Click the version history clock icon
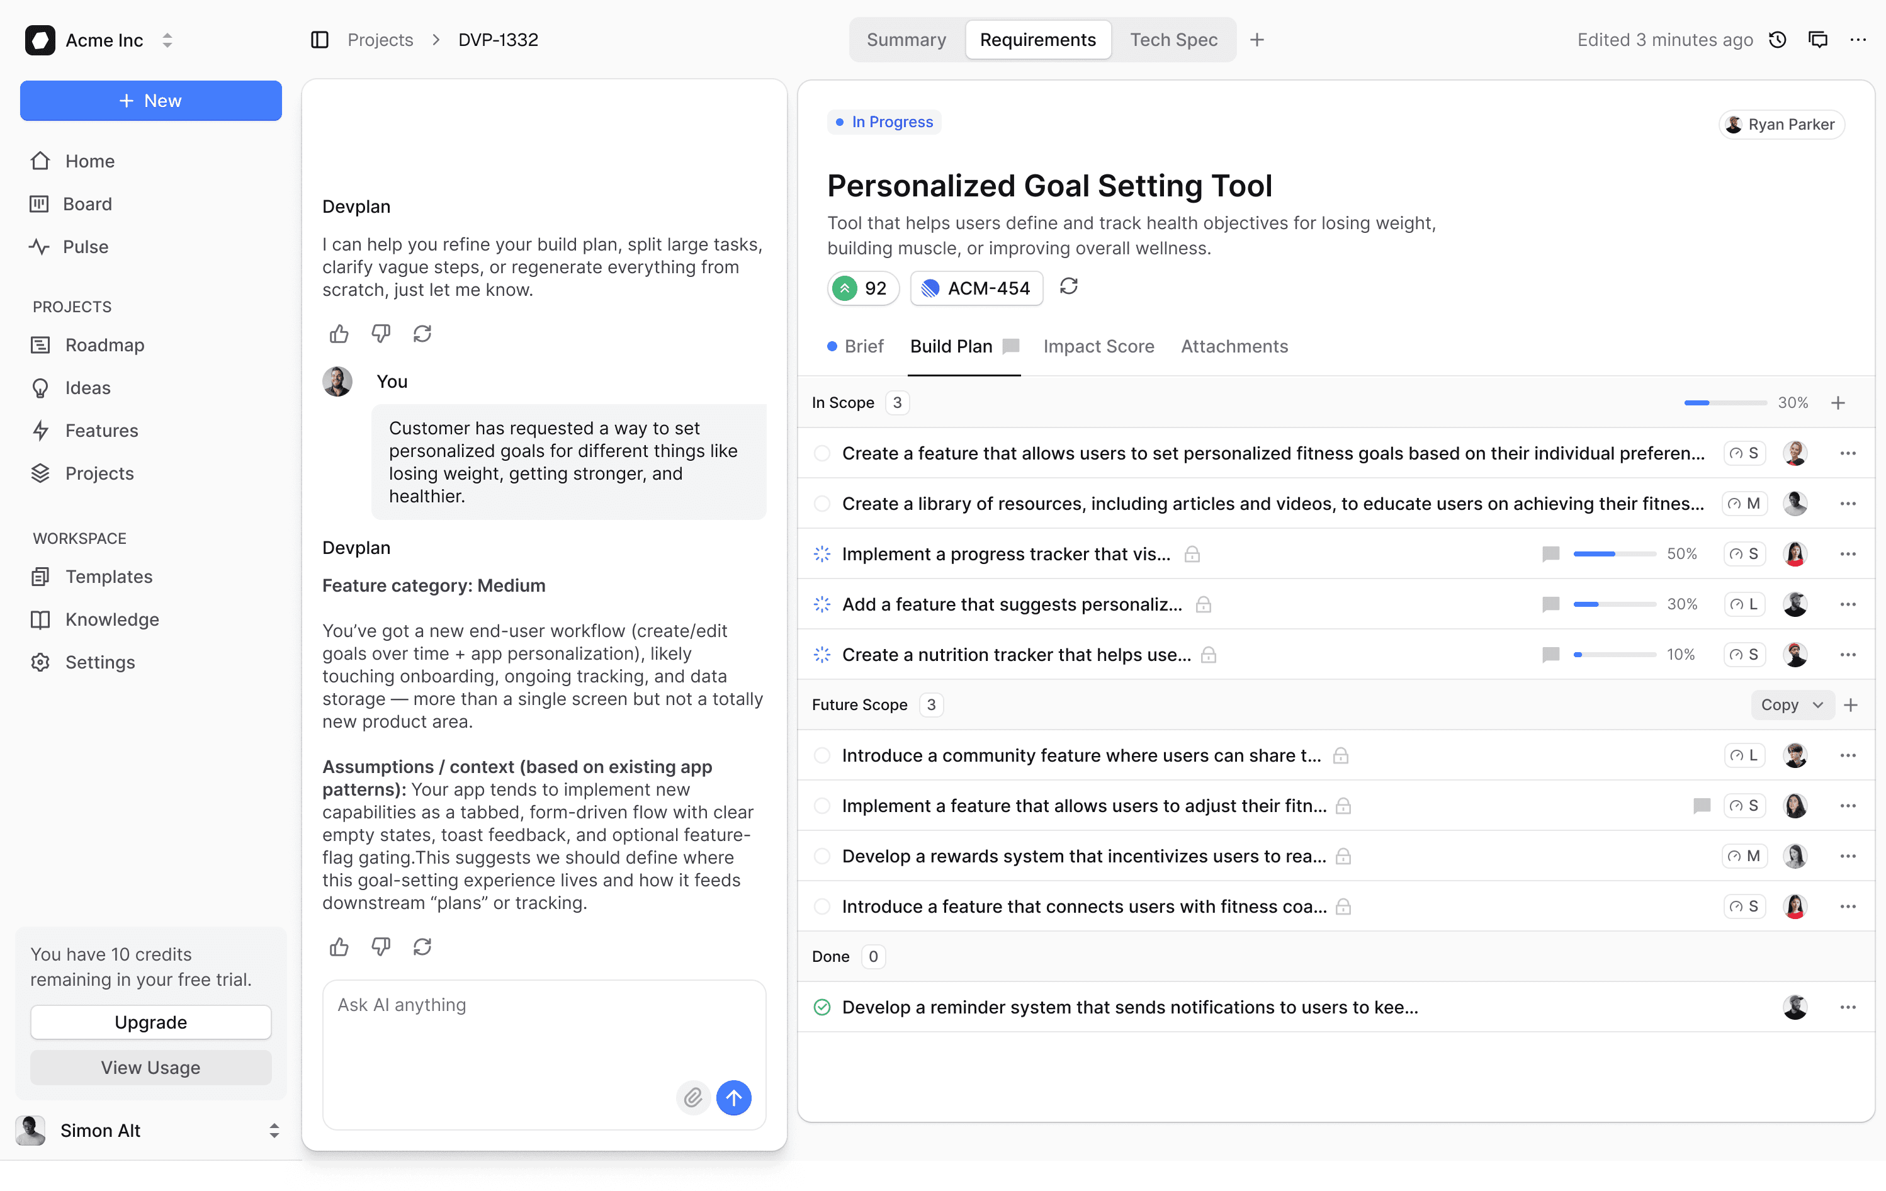Image resolution: width=1886 pixels, height=1191 pixels. coord(1777,40)
